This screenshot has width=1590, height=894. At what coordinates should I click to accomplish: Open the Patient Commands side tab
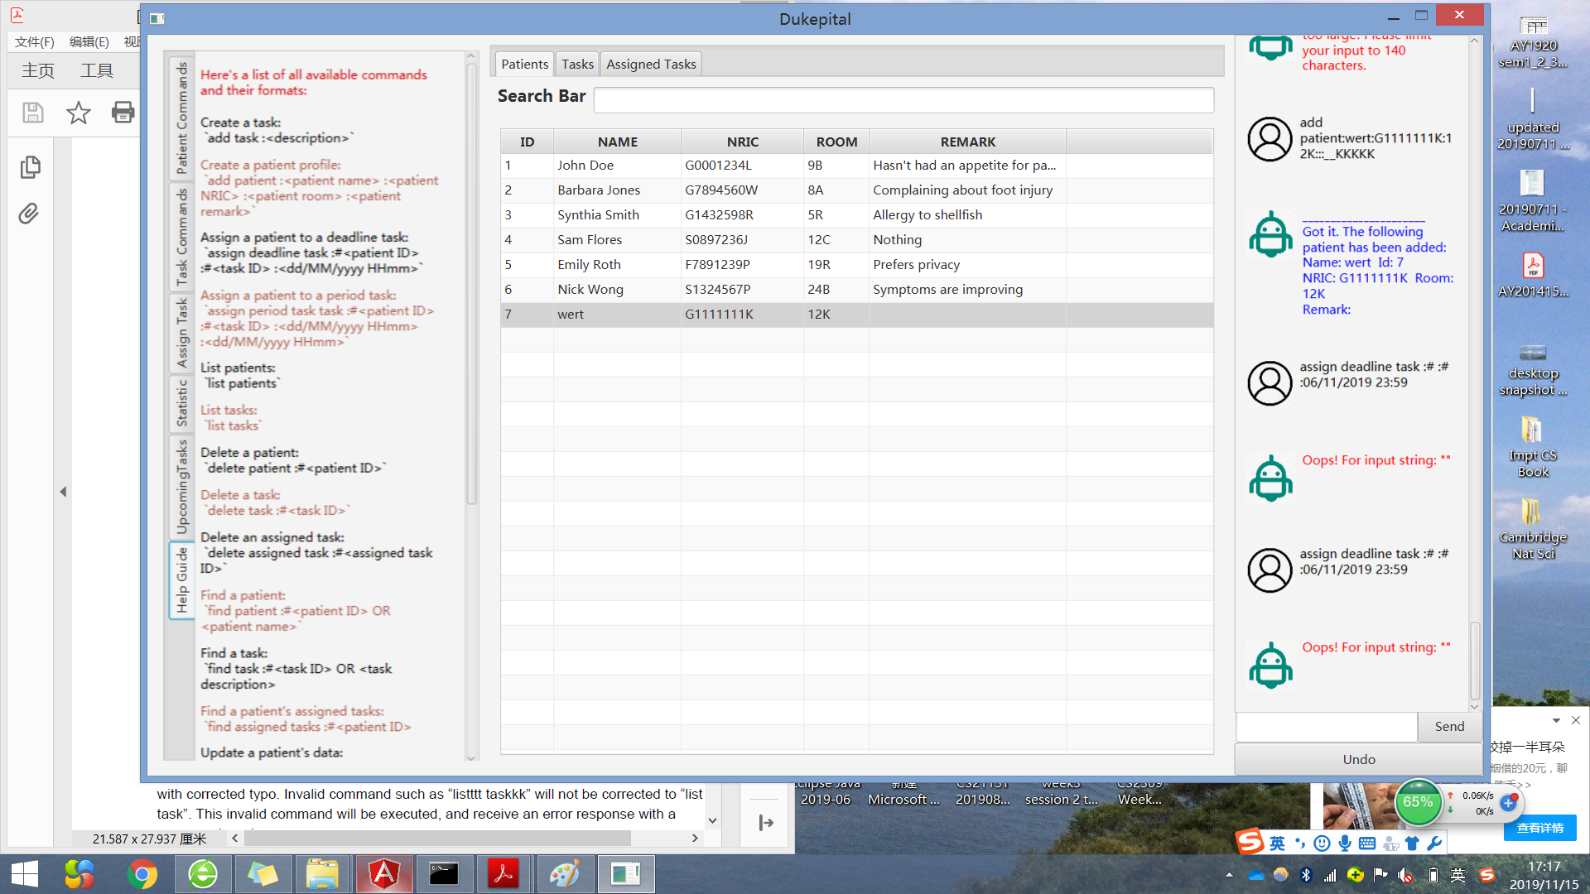[x=181, y=117]
